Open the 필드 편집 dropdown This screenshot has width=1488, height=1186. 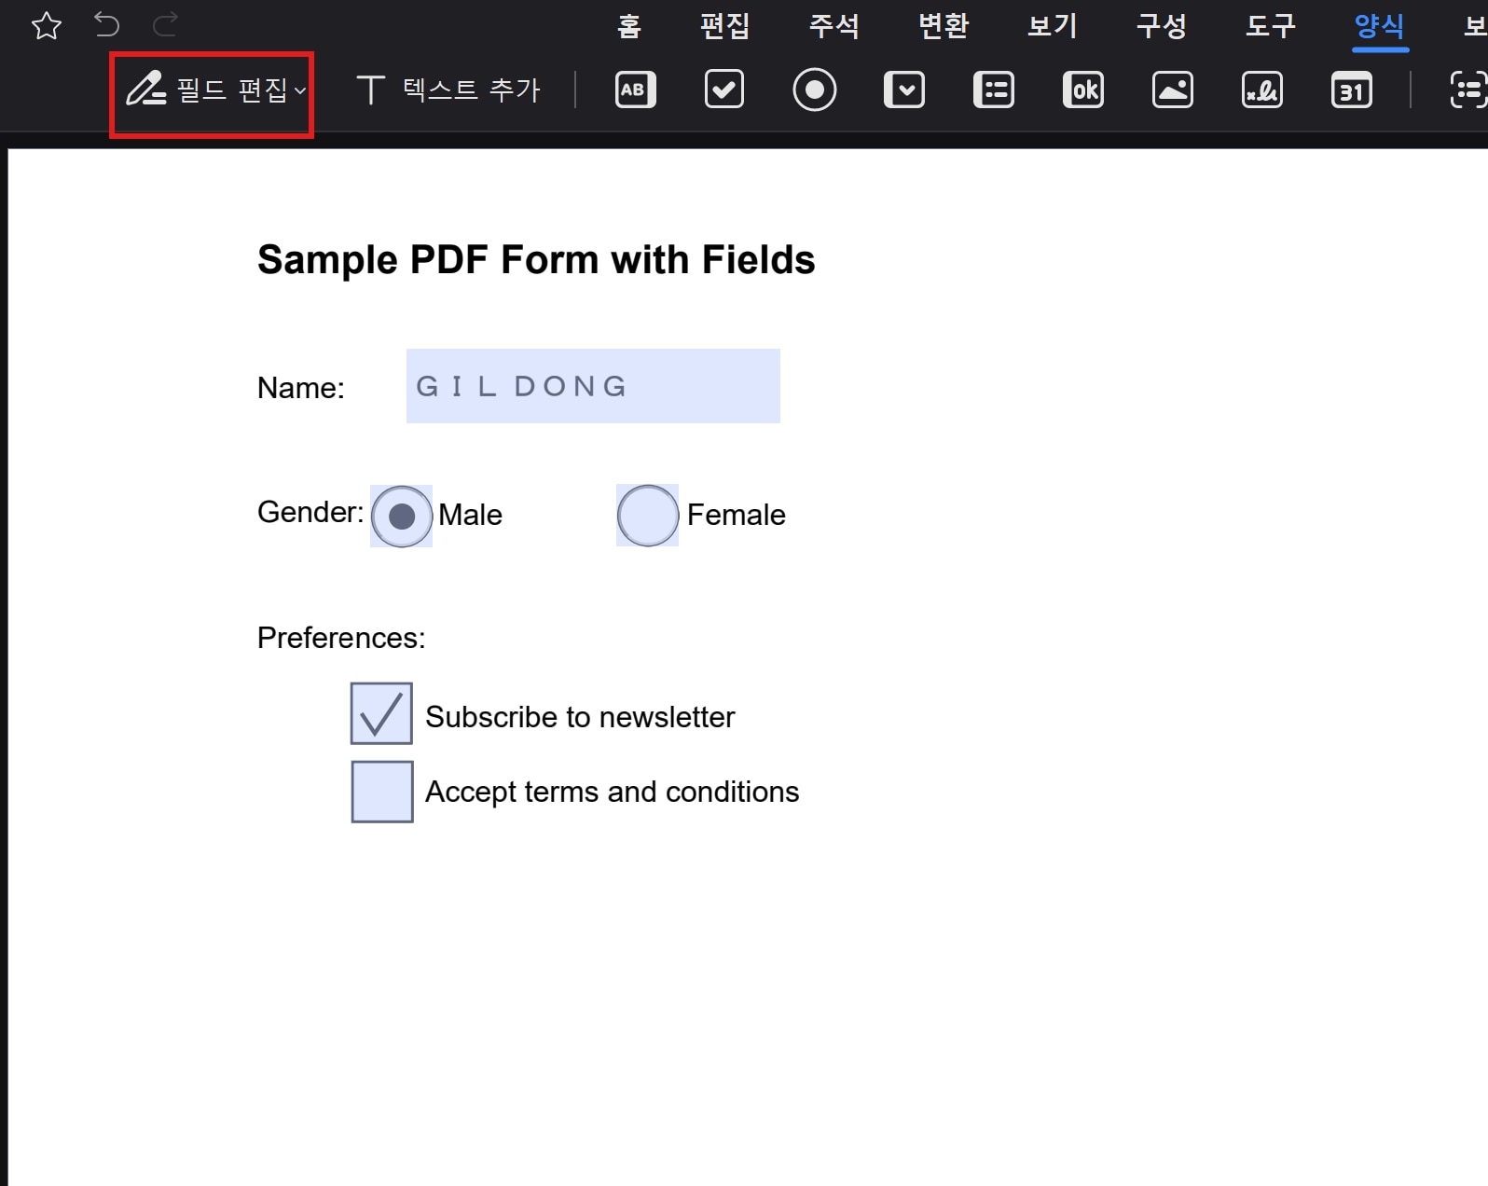point(215,90)
